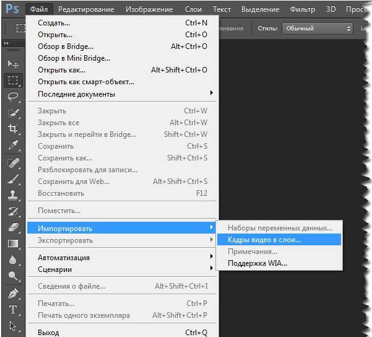
Task: Expand the Сценарии submenu
Action: click(x=122, y=269)
